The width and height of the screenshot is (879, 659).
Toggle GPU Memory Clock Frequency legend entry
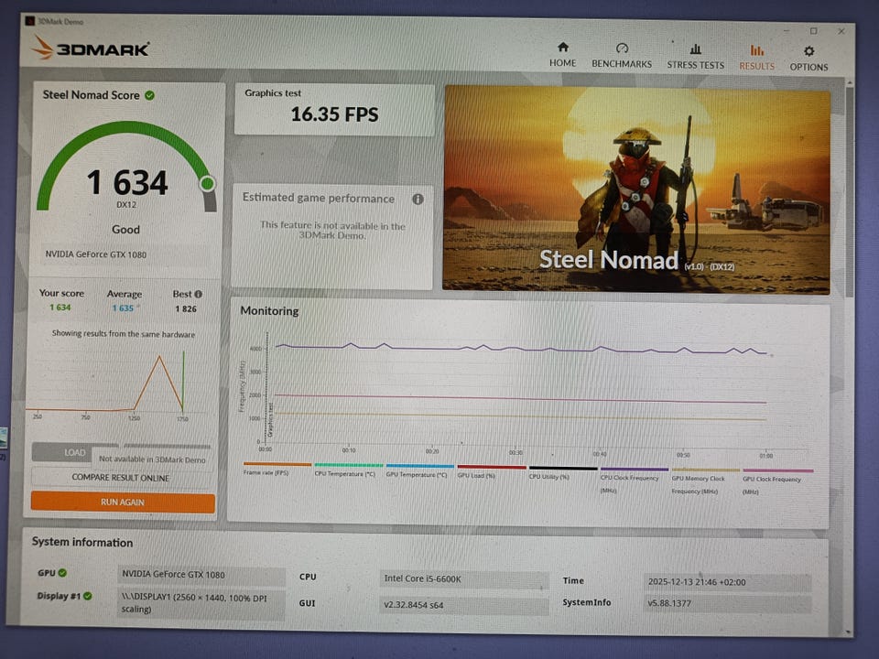705,481
